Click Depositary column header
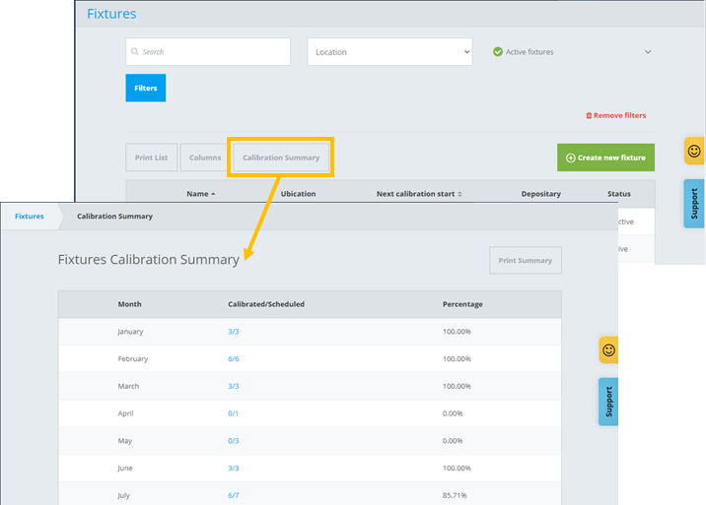Screen dimensions: 706x505 click(x=541, y=194)
